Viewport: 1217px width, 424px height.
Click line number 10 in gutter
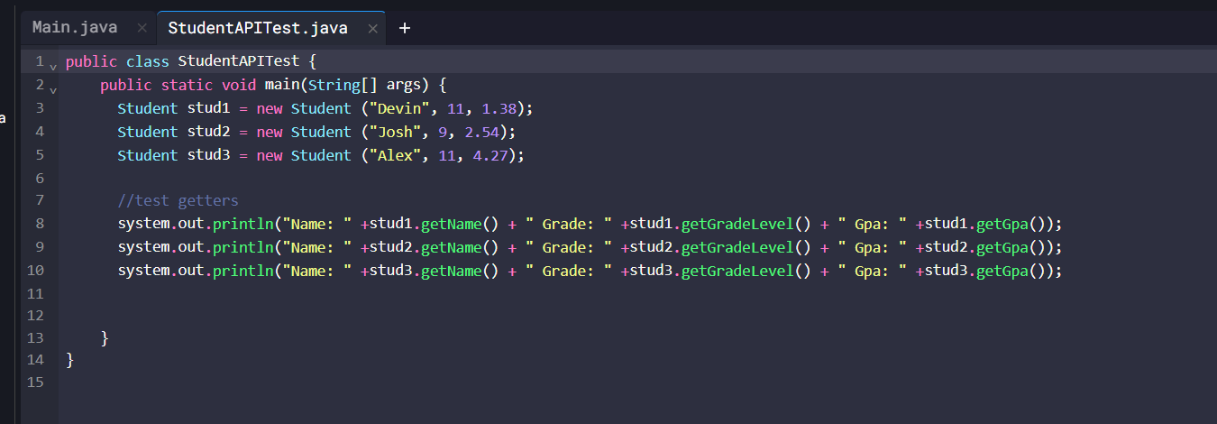point(36,270)
